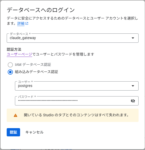
Task: Expand the ユーザー dropdown arrow
Action: [133, 86]
